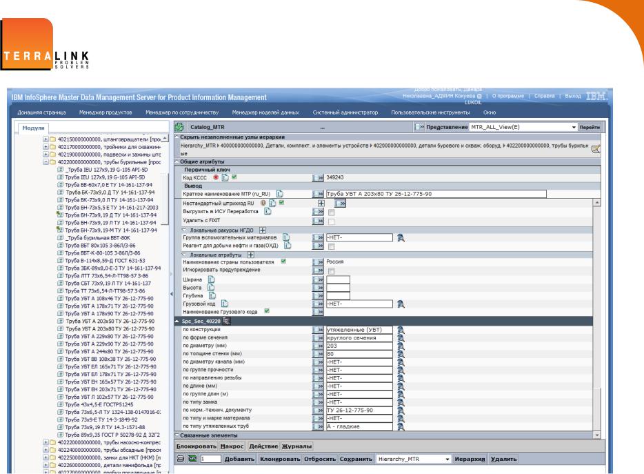Click the Catalog_MTR catalog icon
The image size is (644, 474).
click(179, 127)
